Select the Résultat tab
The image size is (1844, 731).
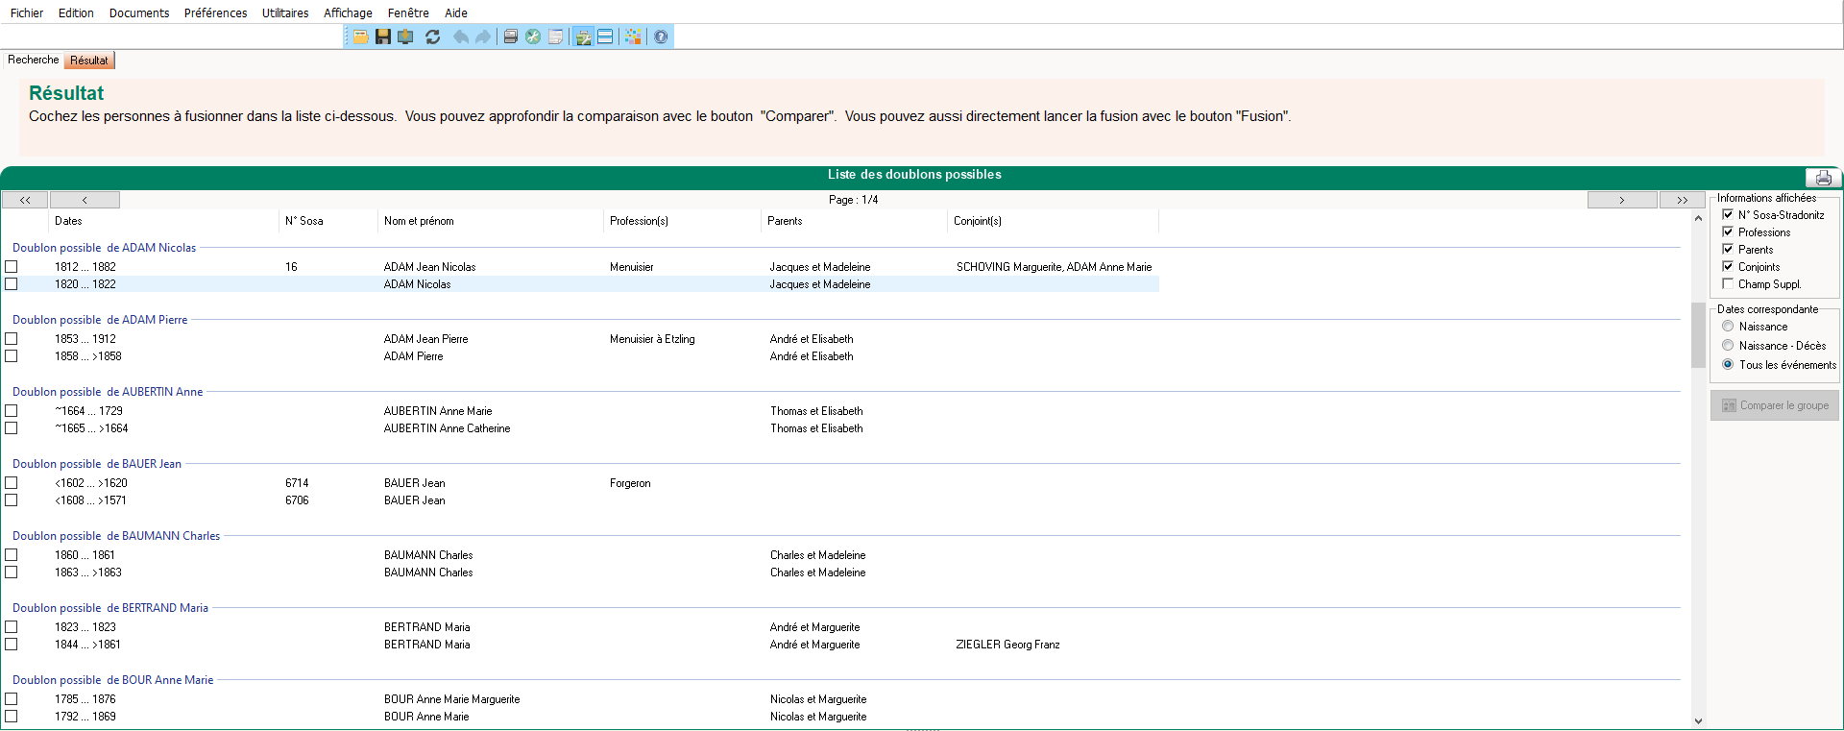(89, 61)
